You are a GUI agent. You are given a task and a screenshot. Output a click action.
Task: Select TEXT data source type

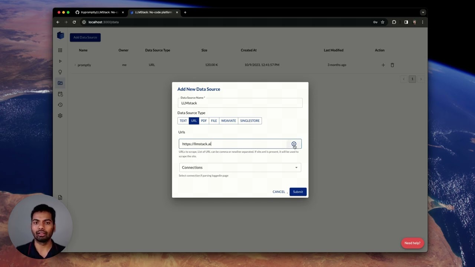(183, 121)
